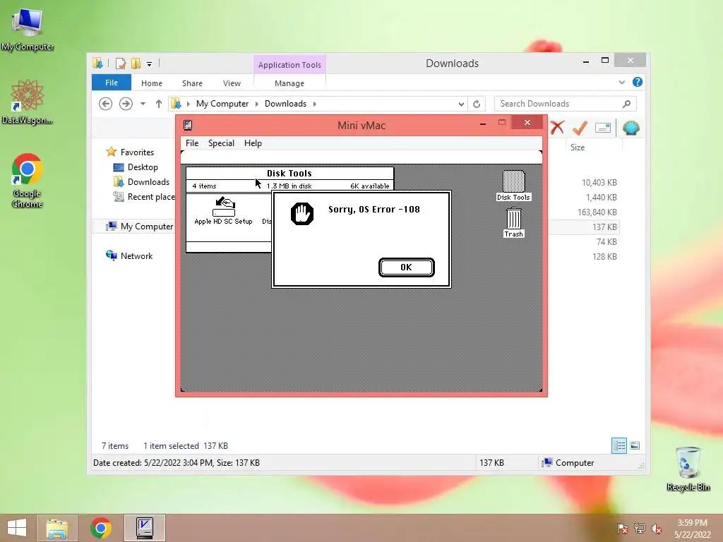
Task: Click the search magnifier icon
Action: (626, 104)
